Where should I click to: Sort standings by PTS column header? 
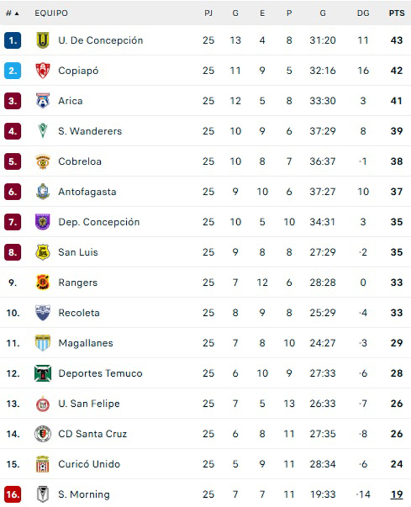(397, 13)
